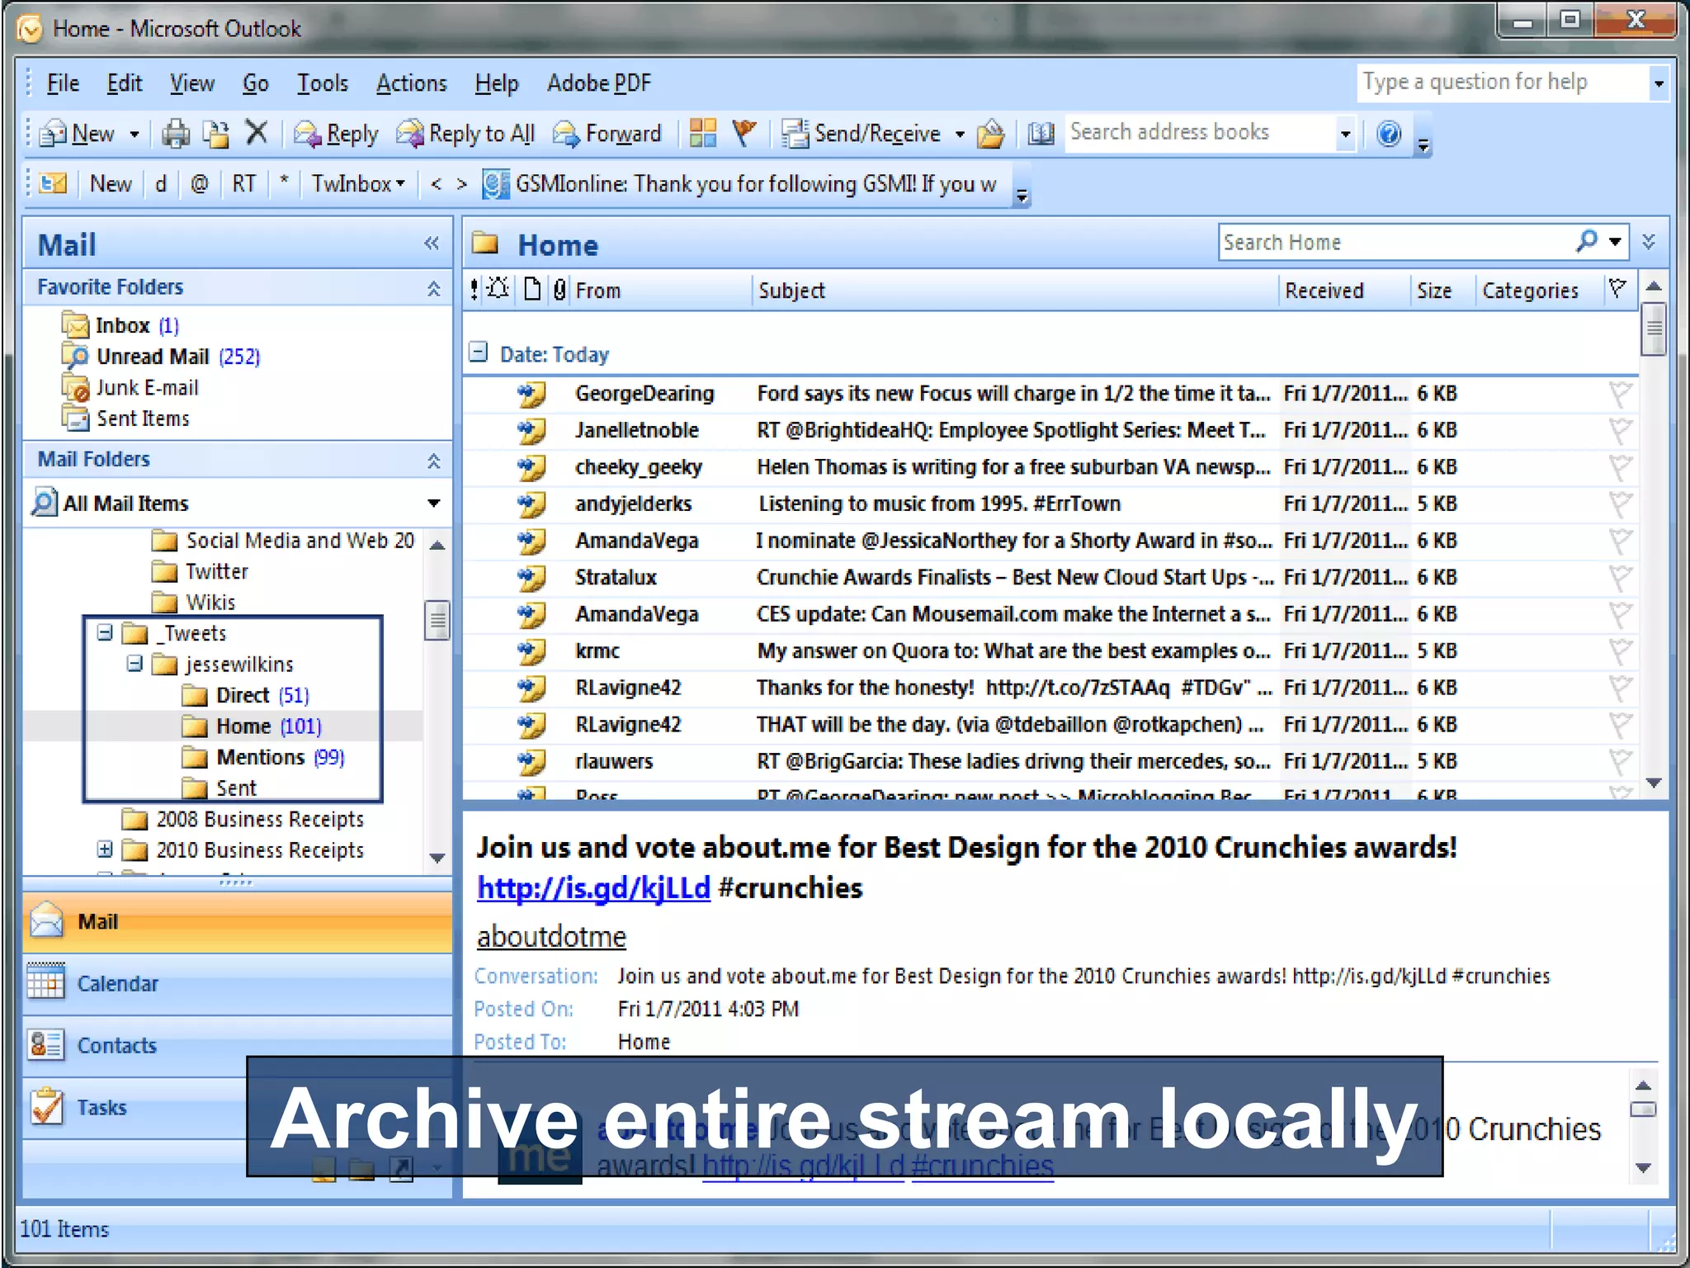This screenshot has width=1690, height=1268.
Task: Open the Address Book icon
Action: (1041, 133)
